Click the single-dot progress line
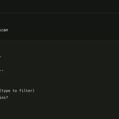Viewport: 119px width, 119px height. 0,56
